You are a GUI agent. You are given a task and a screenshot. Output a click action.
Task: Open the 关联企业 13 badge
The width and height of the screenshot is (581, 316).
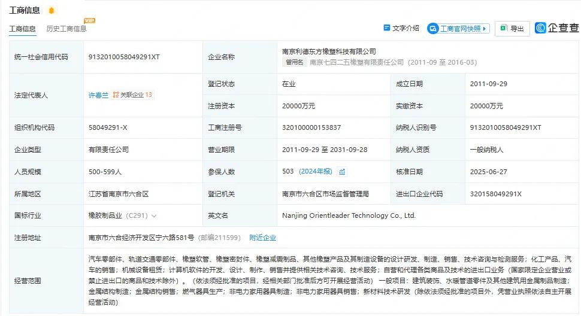(132, 95)
